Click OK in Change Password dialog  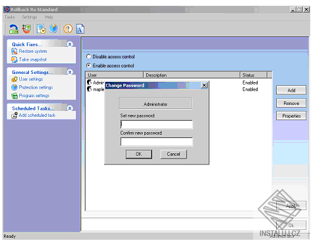[138, 154]
